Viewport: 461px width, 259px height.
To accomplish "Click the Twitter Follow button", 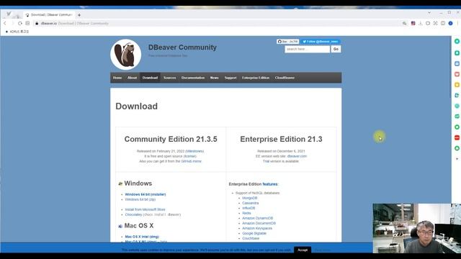I will point(320,42).
